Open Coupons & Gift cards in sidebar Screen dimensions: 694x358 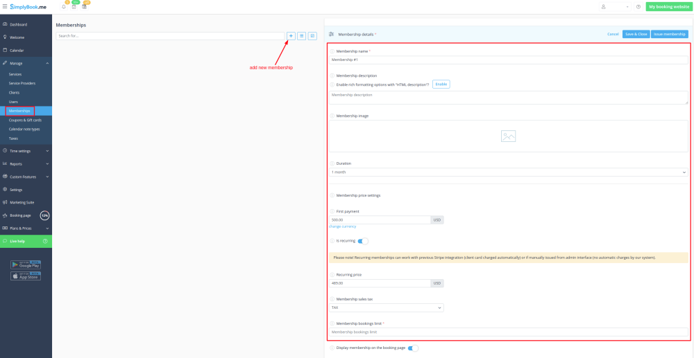(25, 120)
